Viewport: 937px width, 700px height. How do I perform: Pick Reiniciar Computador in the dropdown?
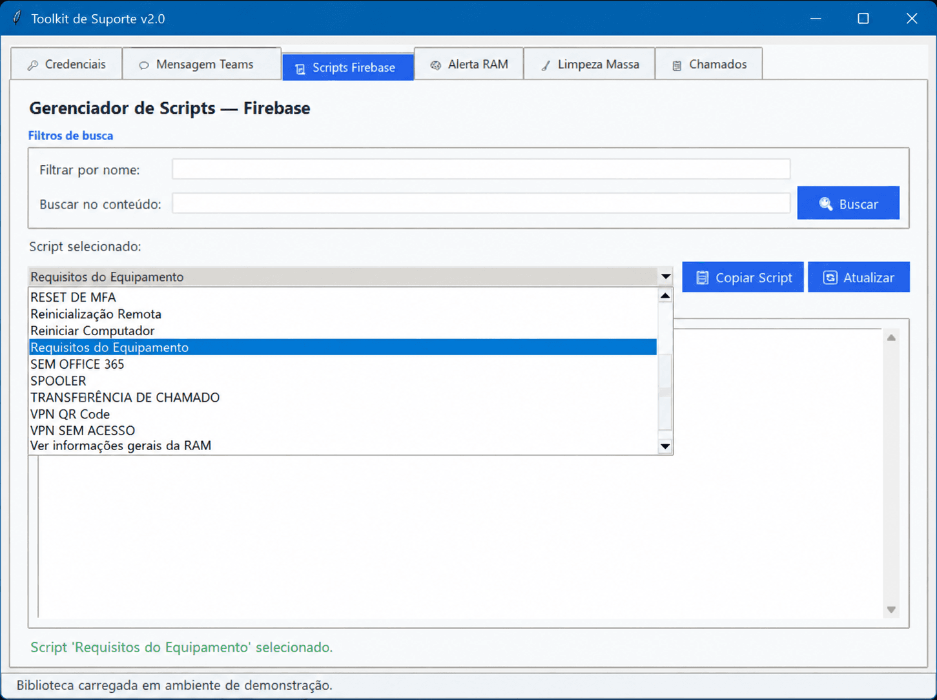pyautogui.click(x=343, y=331)
